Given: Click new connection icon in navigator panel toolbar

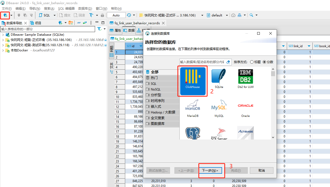Looking at the screenshot, I should click(x=60, y=23).
